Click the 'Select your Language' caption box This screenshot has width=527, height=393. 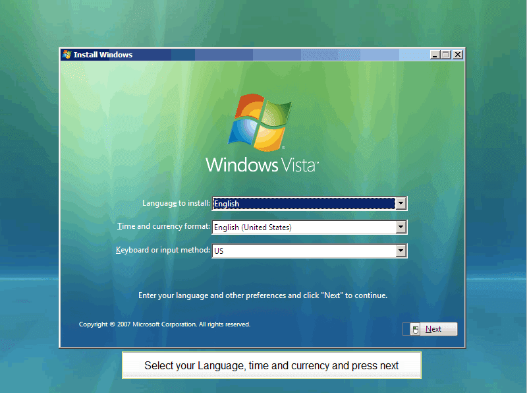pyautogui.click(x=271, y=365)
